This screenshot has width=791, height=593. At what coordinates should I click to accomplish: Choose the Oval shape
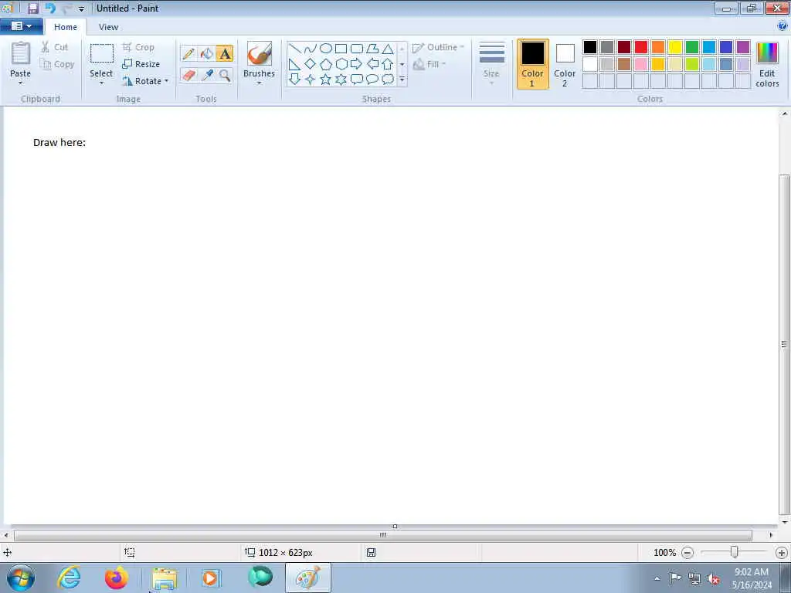point(326,49)
